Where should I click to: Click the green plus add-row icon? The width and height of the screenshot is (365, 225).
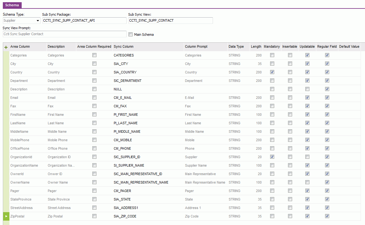pyautogui.click(x=6, y=47)
